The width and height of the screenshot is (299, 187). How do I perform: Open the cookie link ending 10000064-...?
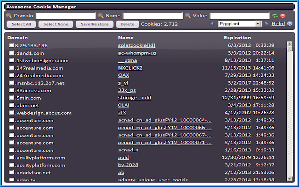165,120
